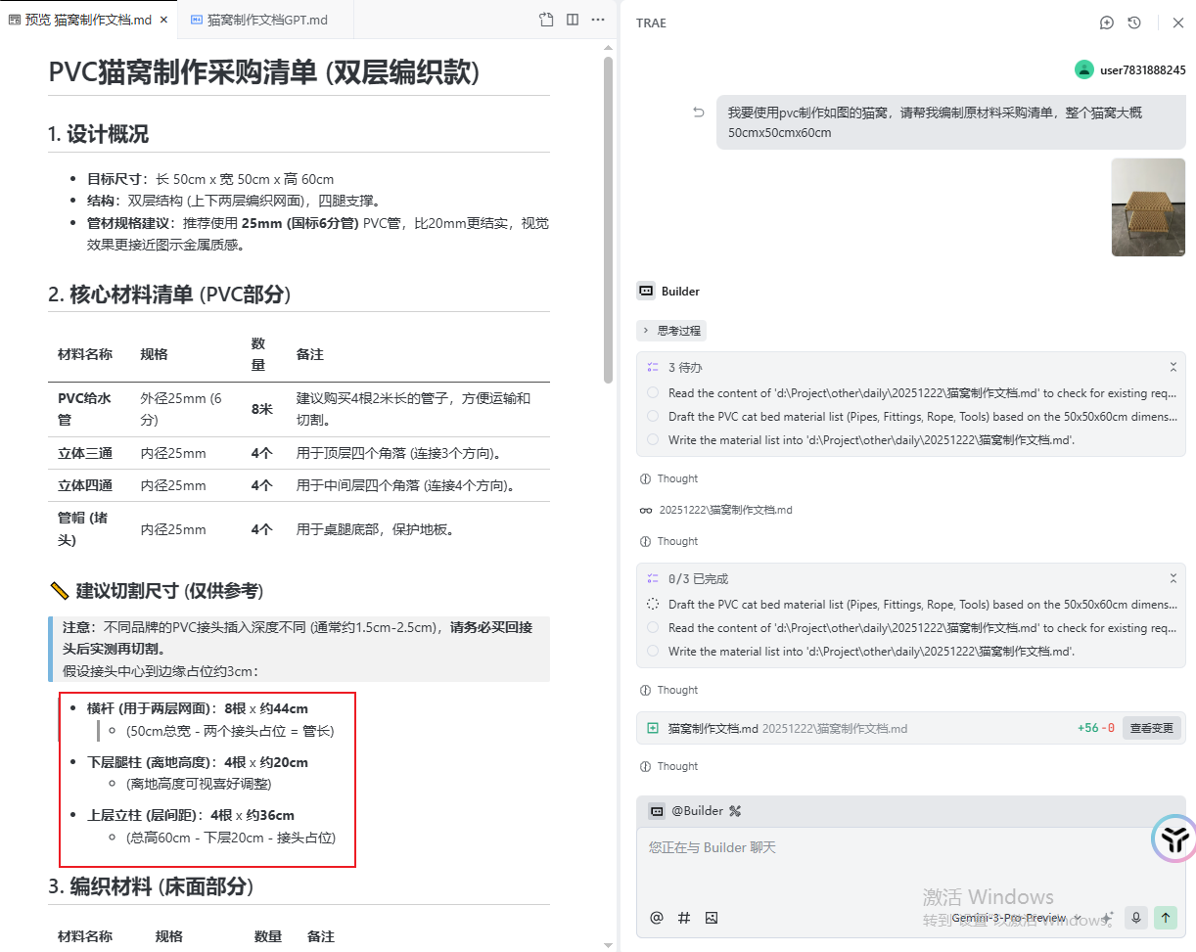The width and height of the screenshot is (1196, 952).
Task: Attach an image via the picture icon
Action: (x=712, y=918)
